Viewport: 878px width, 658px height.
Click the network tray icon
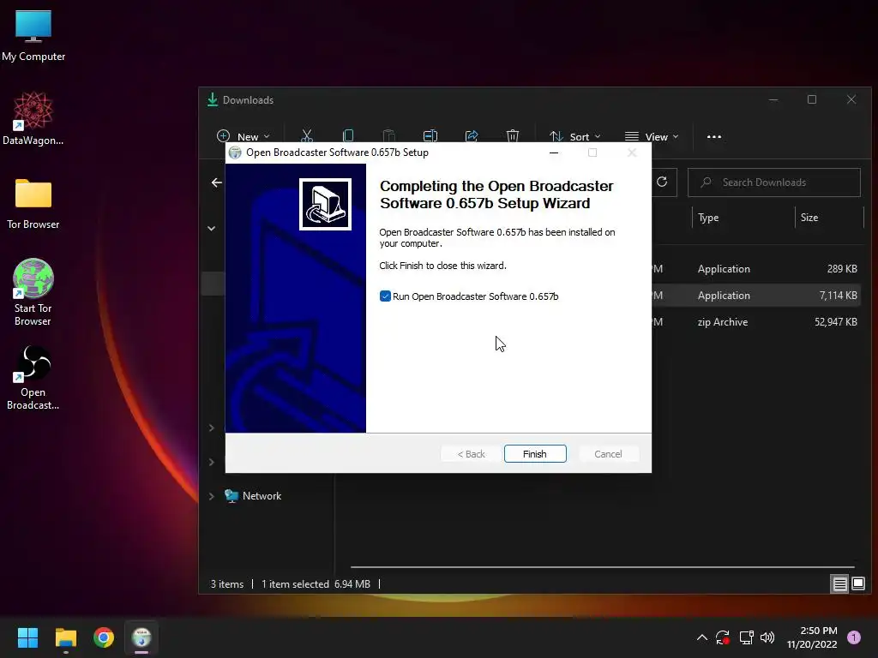[747, 637]
